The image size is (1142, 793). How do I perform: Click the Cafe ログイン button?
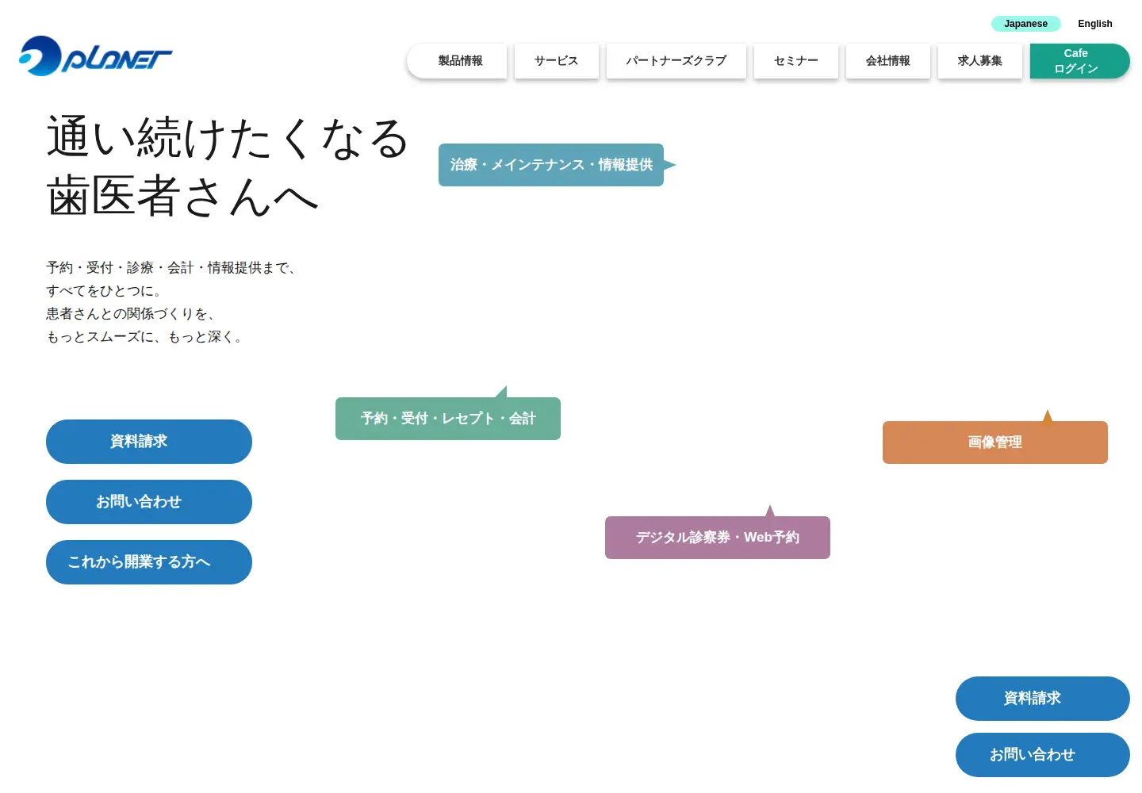(x=1079, y=61)
